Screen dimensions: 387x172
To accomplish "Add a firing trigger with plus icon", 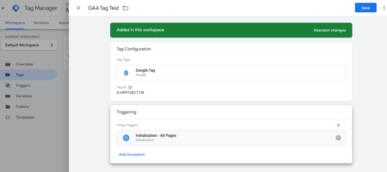I will click(x=338, y=125).
